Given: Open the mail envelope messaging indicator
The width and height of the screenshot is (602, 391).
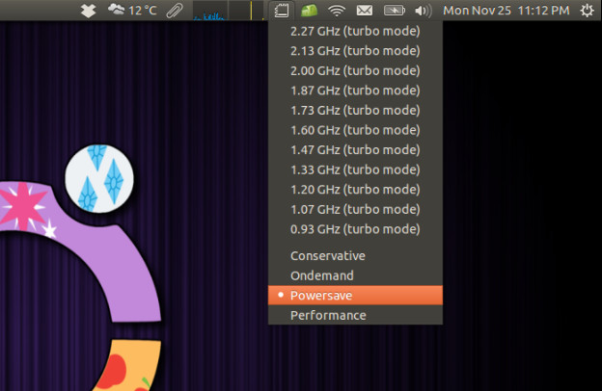Looking at the screenshot, I should point(365,11).
